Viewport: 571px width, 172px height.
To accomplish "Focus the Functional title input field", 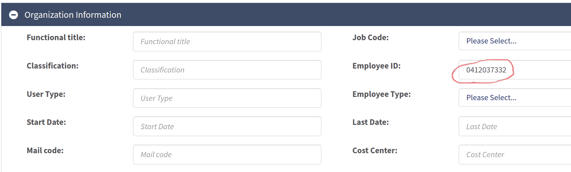I will [x=227, y=42].
